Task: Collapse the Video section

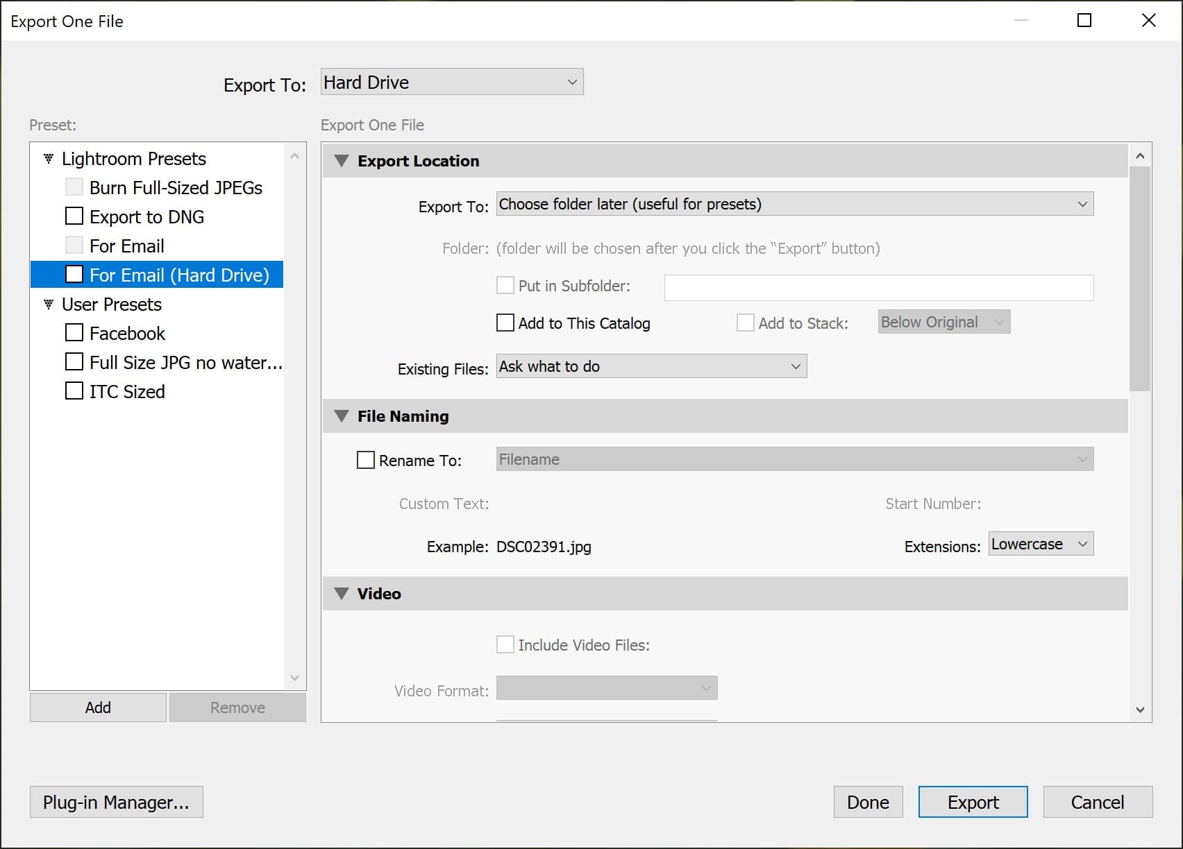Action: tap(342, 594)
